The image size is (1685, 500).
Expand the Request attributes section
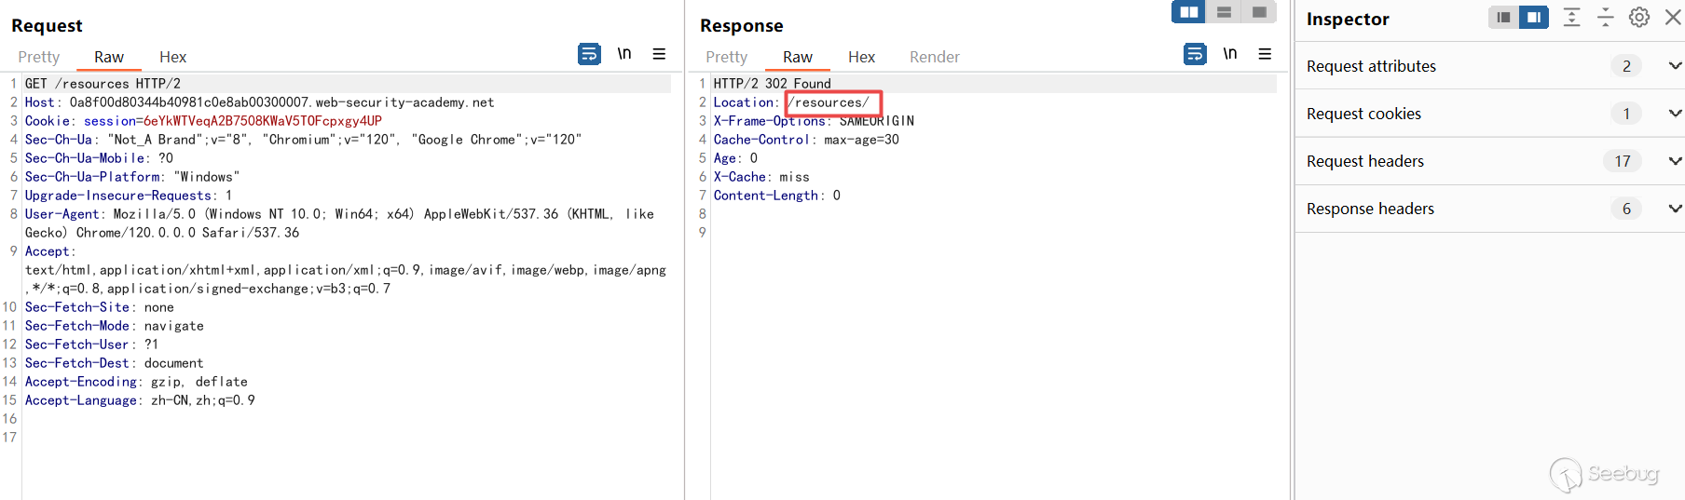point(1675,66)
